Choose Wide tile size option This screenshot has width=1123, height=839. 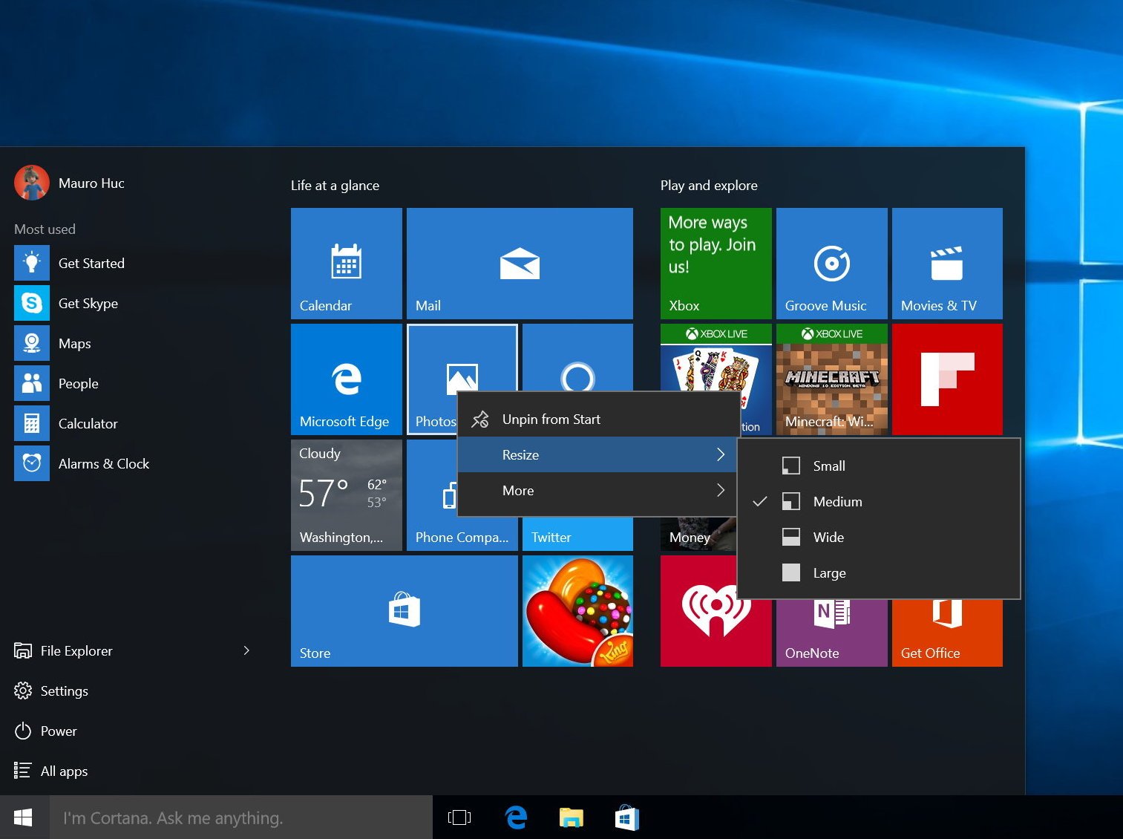click(x=828, y=537)
